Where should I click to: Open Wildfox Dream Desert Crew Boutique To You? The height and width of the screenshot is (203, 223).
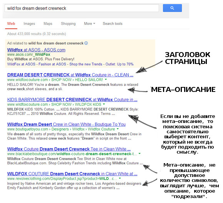[67, 124]
